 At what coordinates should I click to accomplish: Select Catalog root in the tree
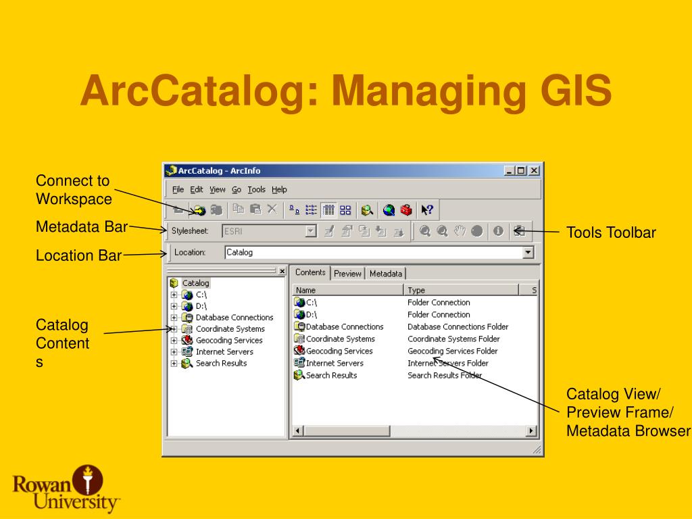(x=195, y=283)
